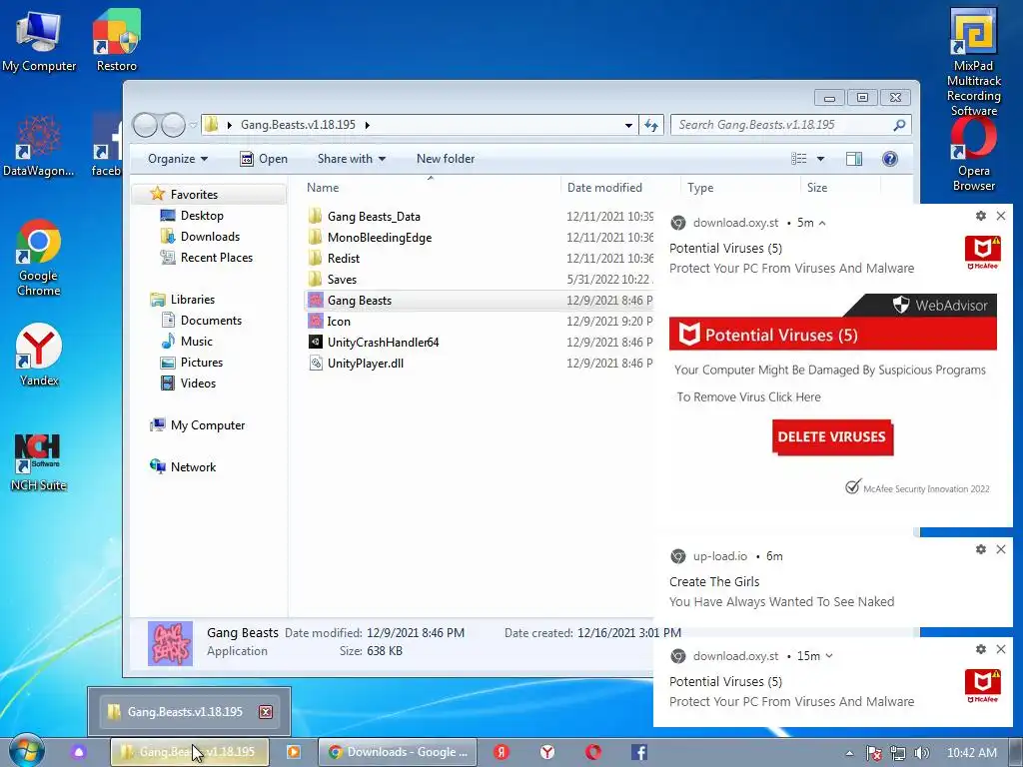Open Explorer help question mark icon
The image size is (1023, 767).
click(890, 159)
